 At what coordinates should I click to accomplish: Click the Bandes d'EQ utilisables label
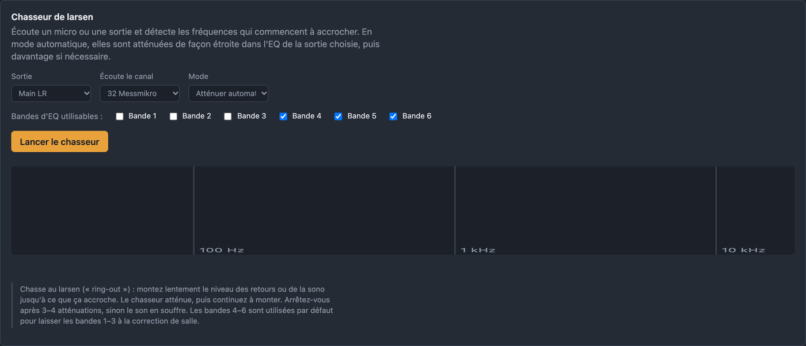[x=57, y=116]
